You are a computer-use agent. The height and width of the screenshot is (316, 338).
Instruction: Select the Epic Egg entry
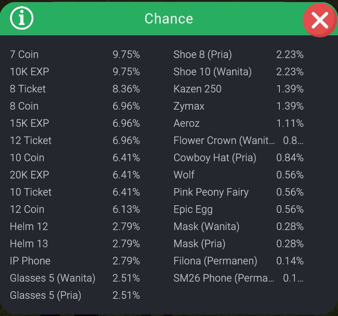coord(193,209)
